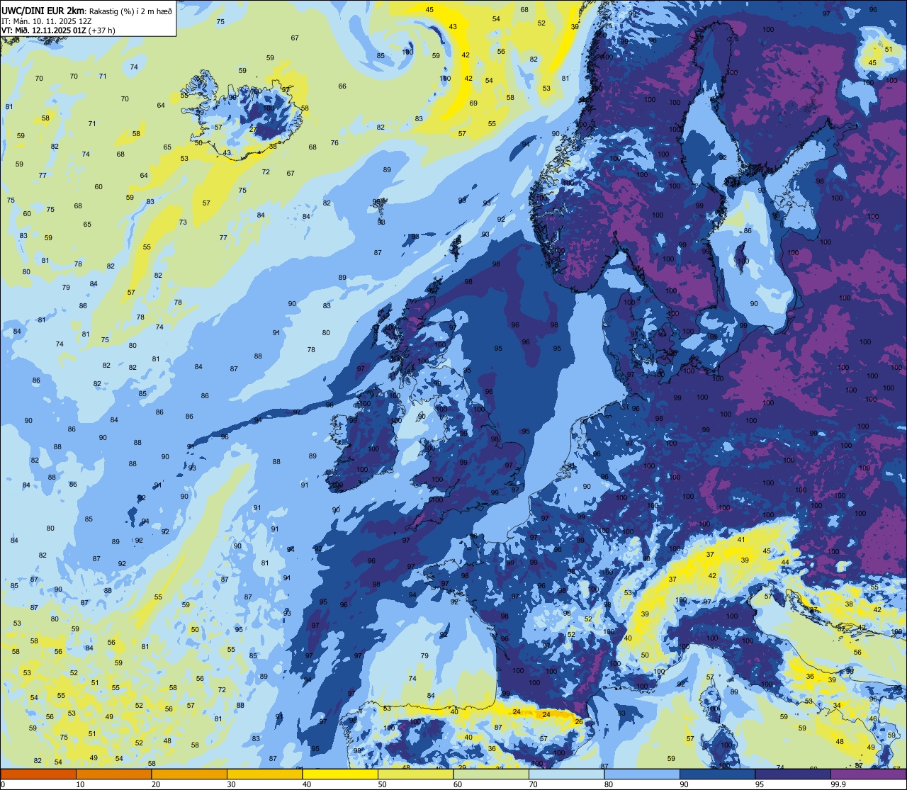The width and height of the screenshot is (907, 790).
Task: Click the '99.9' legend tick label
Action: pos(838,784)
